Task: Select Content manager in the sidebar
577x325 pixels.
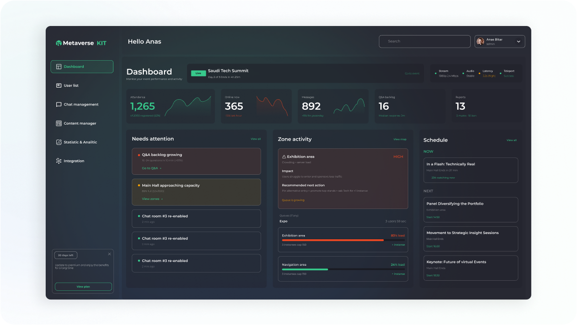Action: click(x=80, y=123)
